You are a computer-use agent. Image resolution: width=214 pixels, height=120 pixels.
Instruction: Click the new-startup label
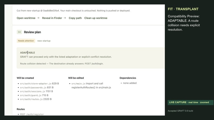point(44,41)
